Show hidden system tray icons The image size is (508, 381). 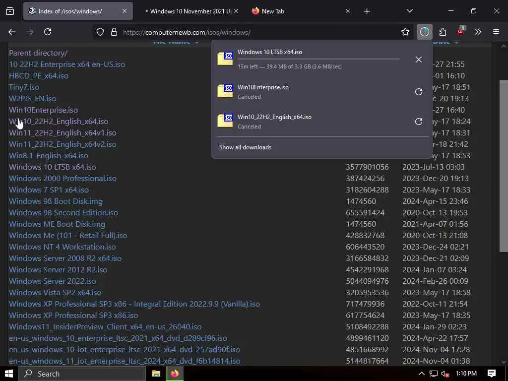pyautogui.click(x=421, y=374)
